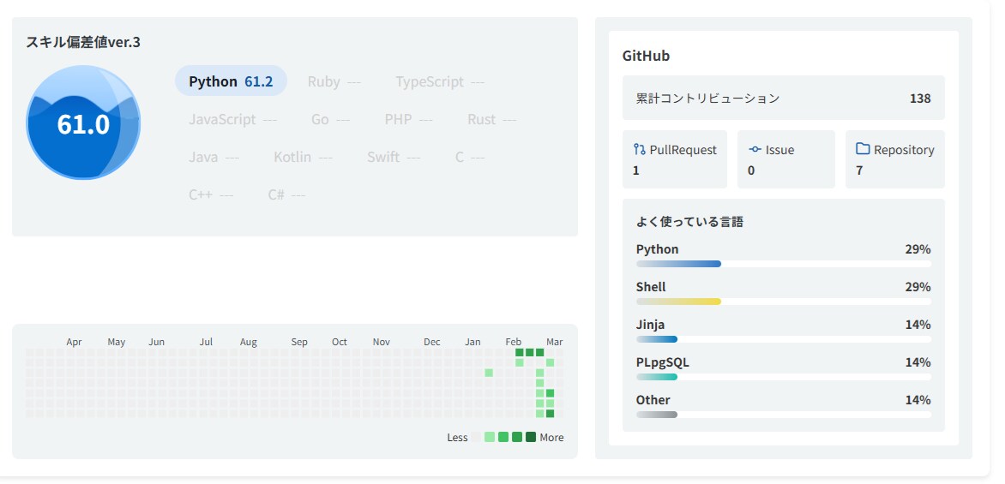The image size is (1005, 484).
Task: Select the PHP skill chip
Action: (x=408, y=119)
